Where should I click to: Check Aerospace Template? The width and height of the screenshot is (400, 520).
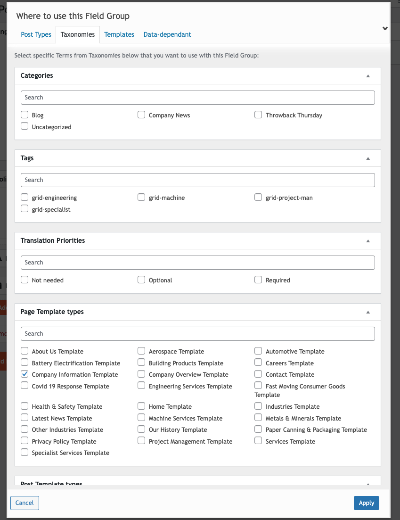click(x=141, y=351)
